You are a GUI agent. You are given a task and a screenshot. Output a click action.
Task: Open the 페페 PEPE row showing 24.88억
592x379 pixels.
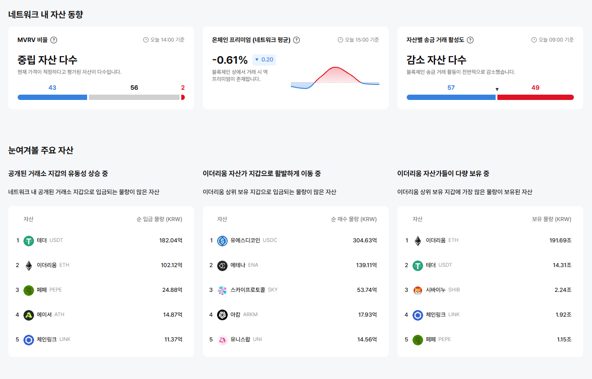pyautogui.click(x=101, y=291)
